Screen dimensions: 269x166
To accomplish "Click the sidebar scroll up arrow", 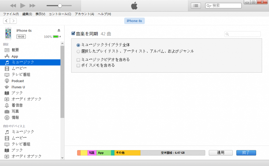I will [x=62, y=44].
